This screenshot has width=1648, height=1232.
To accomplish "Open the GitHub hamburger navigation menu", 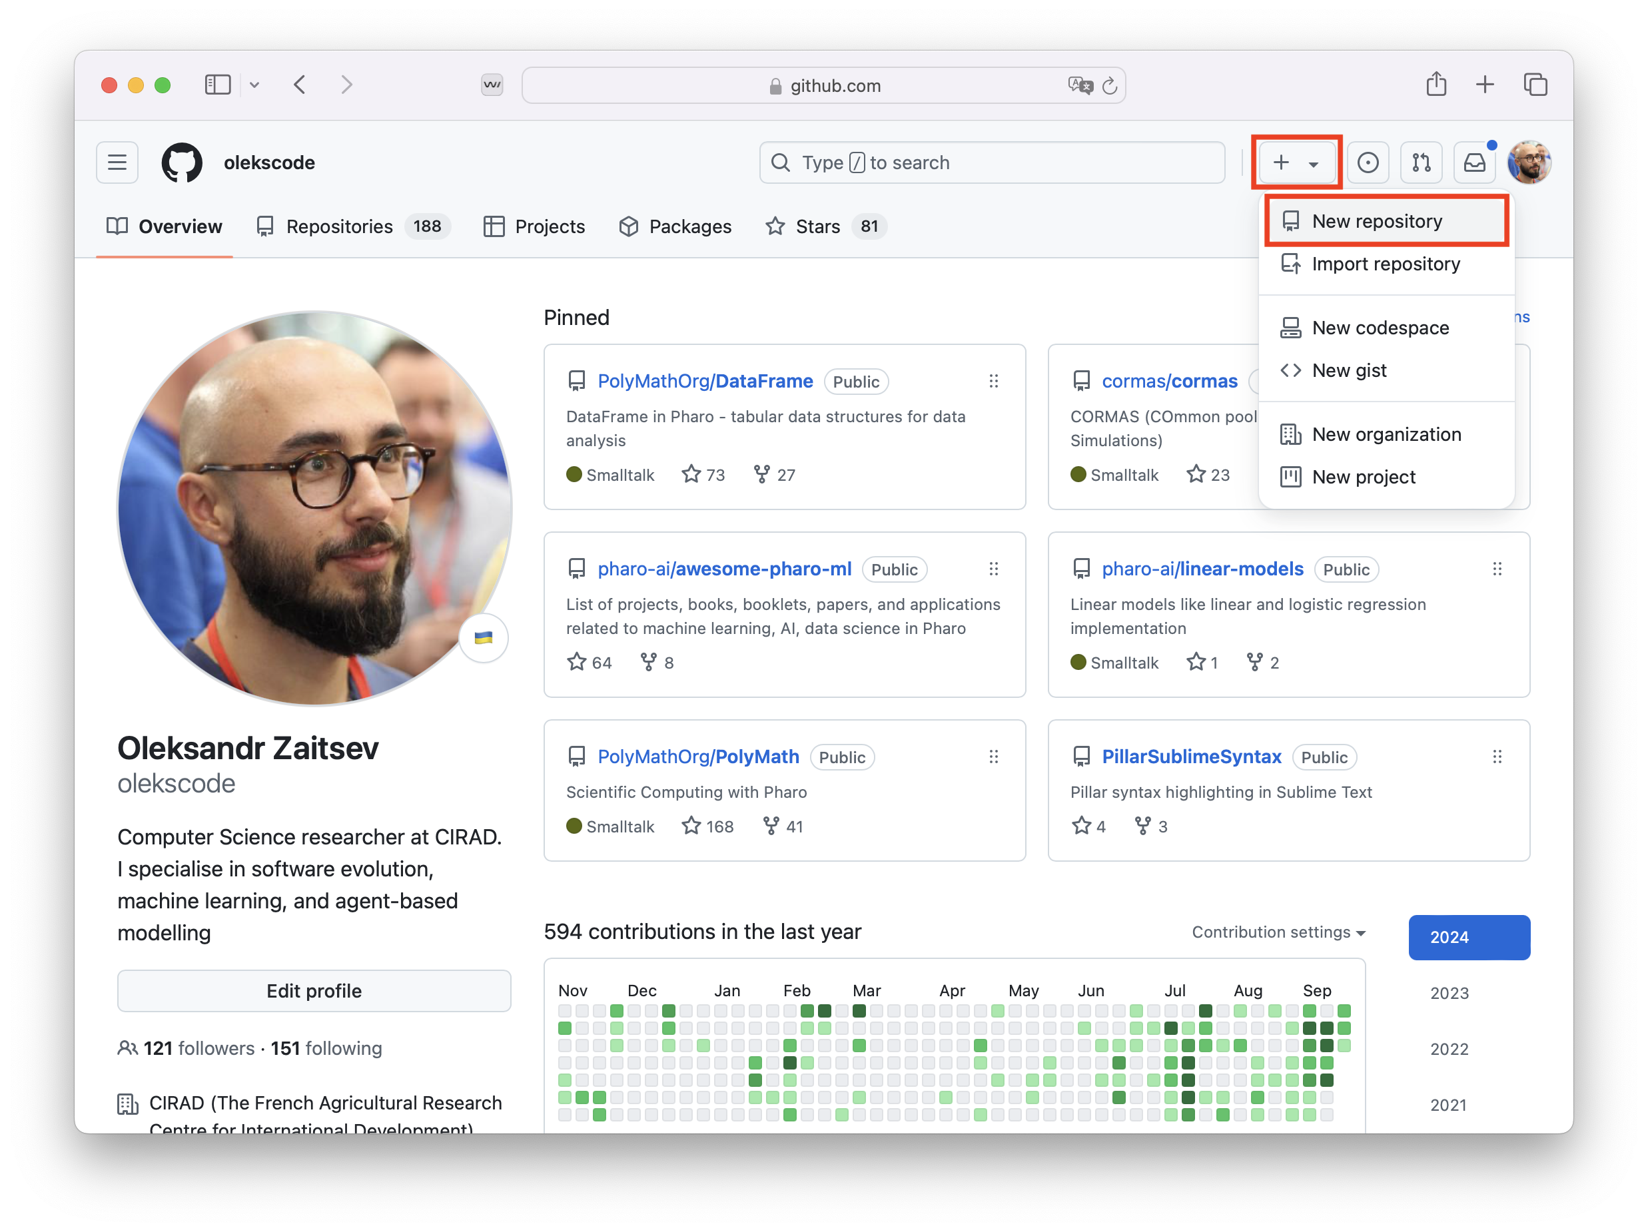I will [117, 162].
